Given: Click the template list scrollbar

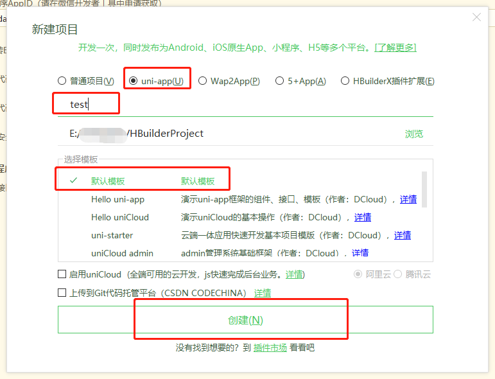Looking at the screenshot, I should tap(424, 189).
